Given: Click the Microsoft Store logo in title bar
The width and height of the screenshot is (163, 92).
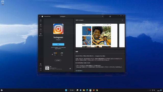Looking at the screenshot, I should coord(42,16).
